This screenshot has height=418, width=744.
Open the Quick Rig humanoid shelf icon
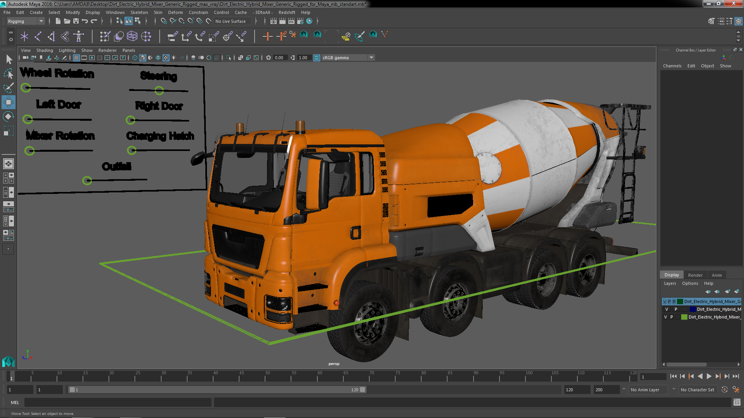pyautogui.click(x=79, y=36)
